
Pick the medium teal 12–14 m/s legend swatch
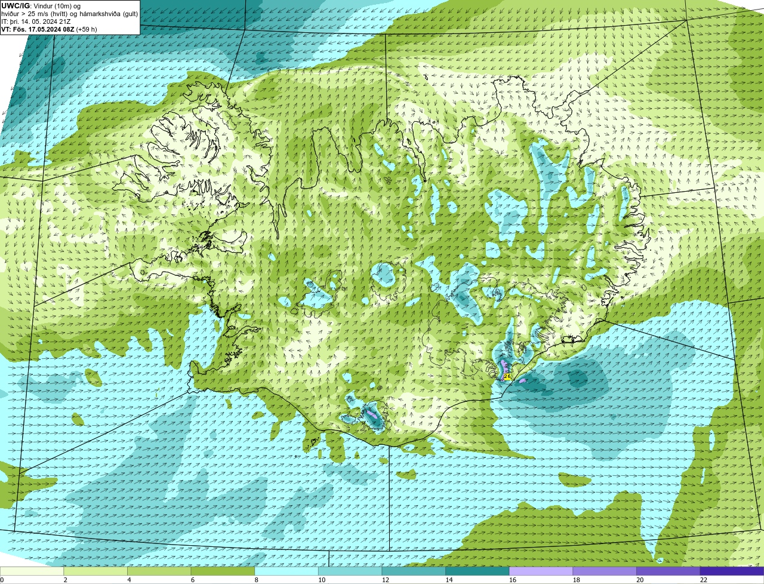click(x=414, y=571)
